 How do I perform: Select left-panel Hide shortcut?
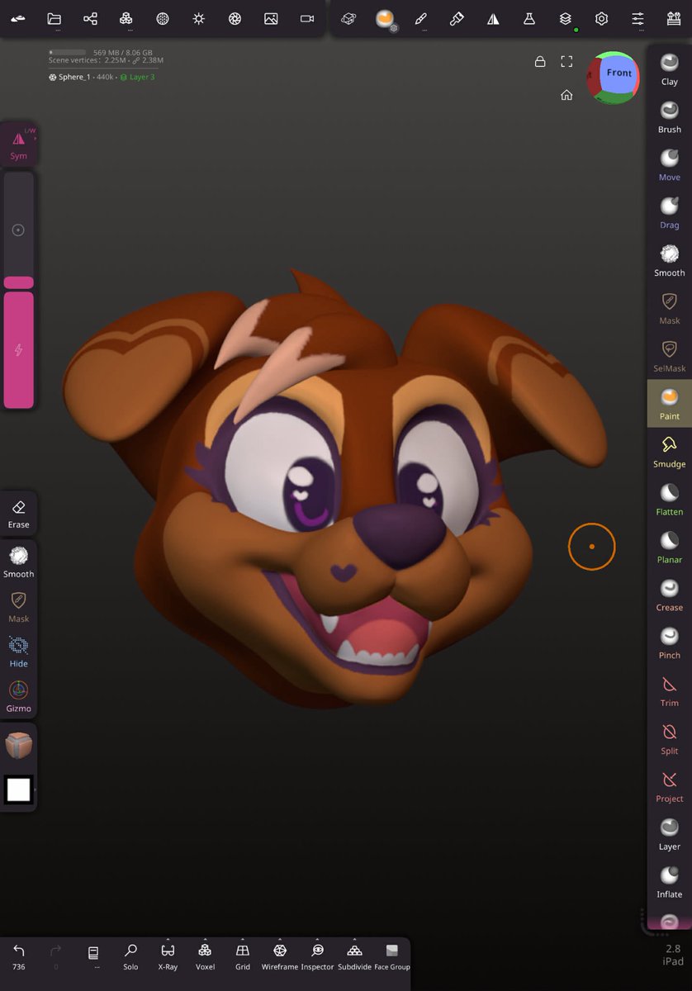tap(18, 652)
